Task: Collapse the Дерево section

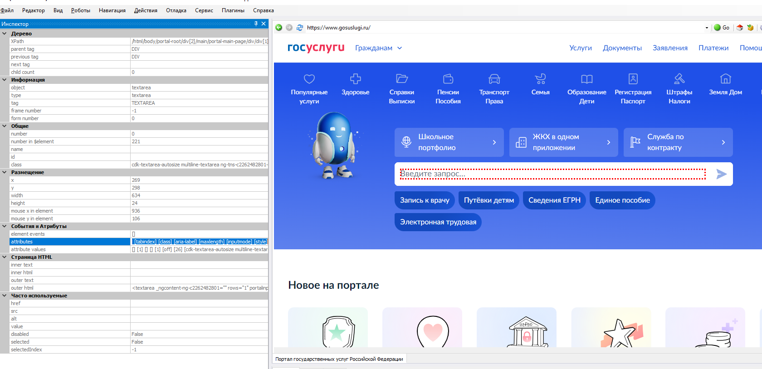Action: click(x=5, y=34)
